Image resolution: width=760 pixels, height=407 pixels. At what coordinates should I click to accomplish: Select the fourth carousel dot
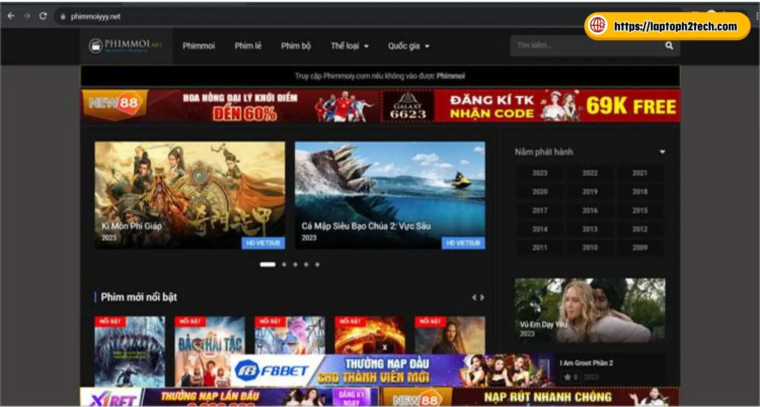pos(306,265)
